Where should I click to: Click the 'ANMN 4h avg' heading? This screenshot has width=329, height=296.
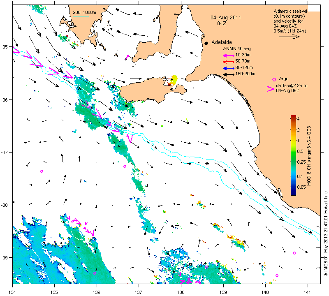click(237, 49)
